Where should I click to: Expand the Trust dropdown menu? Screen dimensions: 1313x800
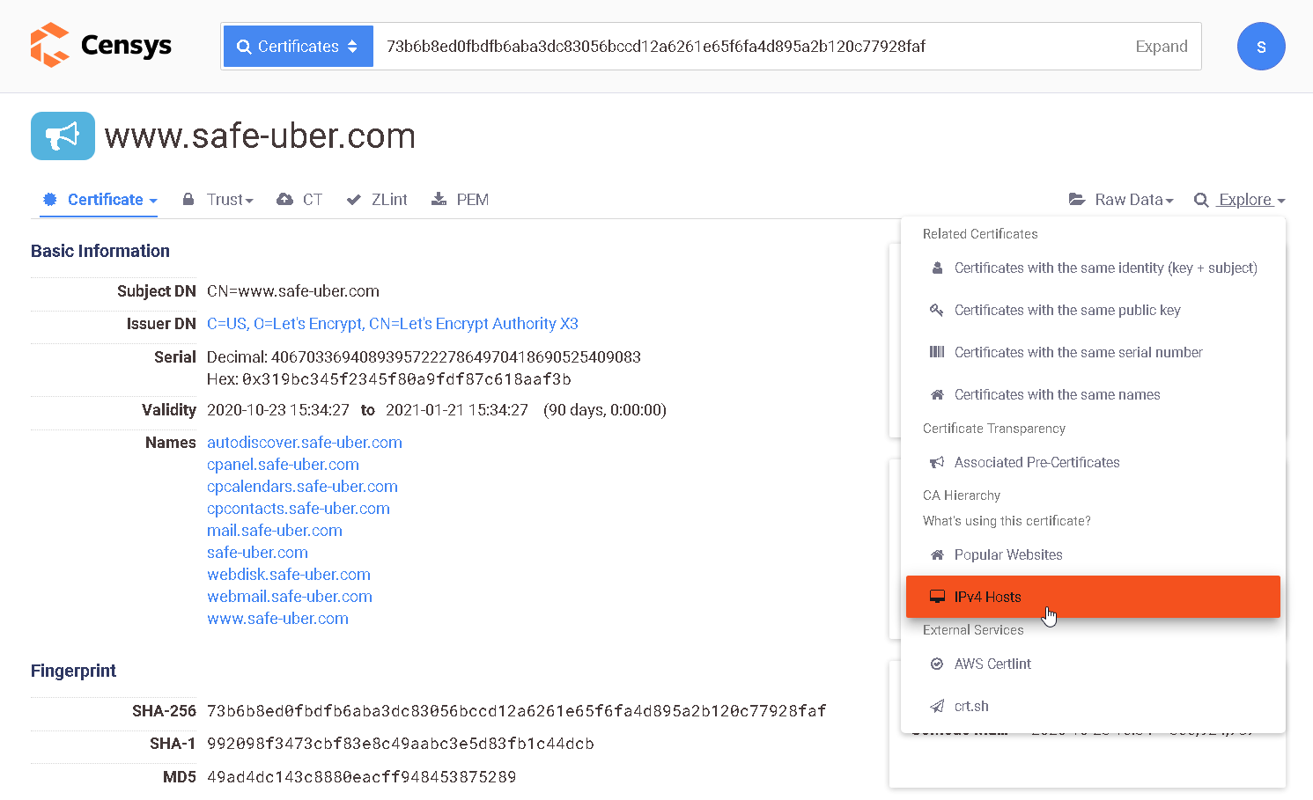[x=219, y=200]
